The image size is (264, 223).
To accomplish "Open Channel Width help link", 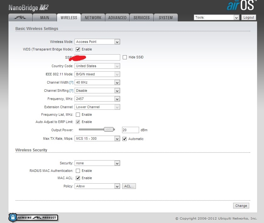I will point(71,82).
